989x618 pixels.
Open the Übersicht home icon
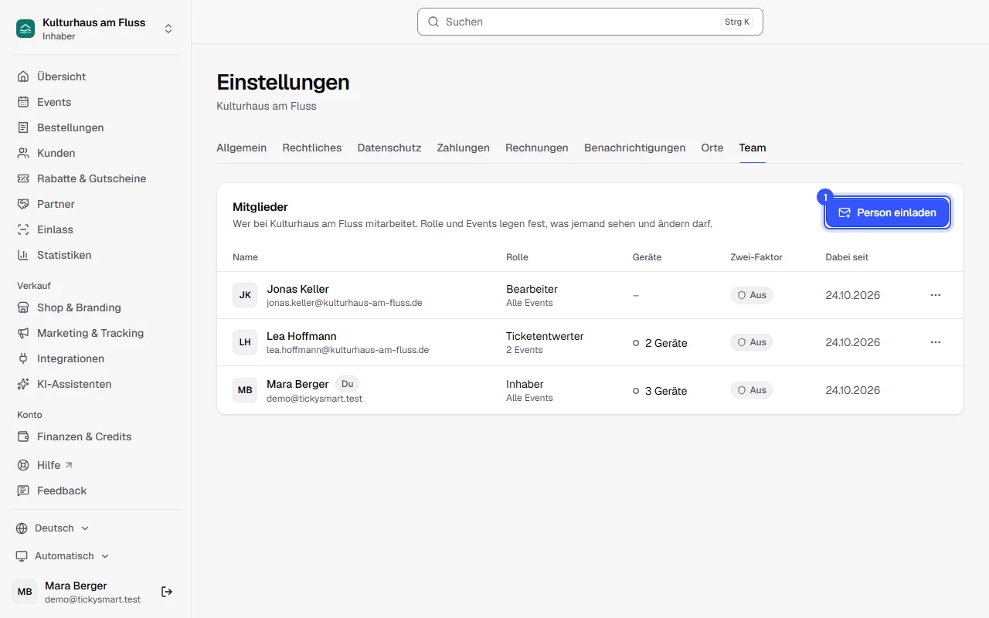click(23, 76)
